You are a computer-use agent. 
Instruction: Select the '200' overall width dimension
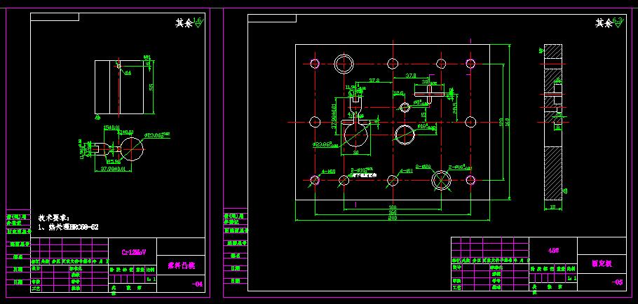[x=393, y=219]
